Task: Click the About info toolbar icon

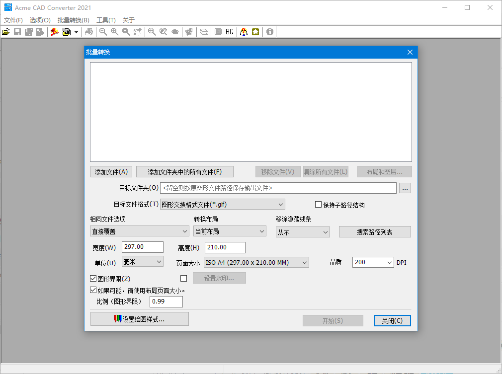Action: tap(269, 32)
